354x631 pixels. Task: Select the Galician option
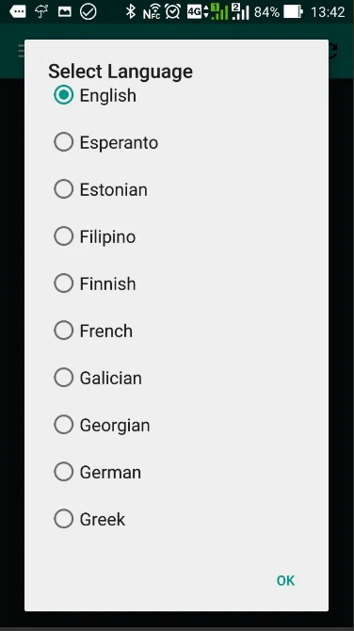[64, 378]
